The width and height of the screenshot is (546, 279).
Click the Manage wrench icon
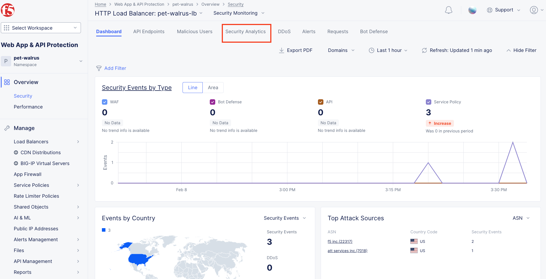pos(7,128)
